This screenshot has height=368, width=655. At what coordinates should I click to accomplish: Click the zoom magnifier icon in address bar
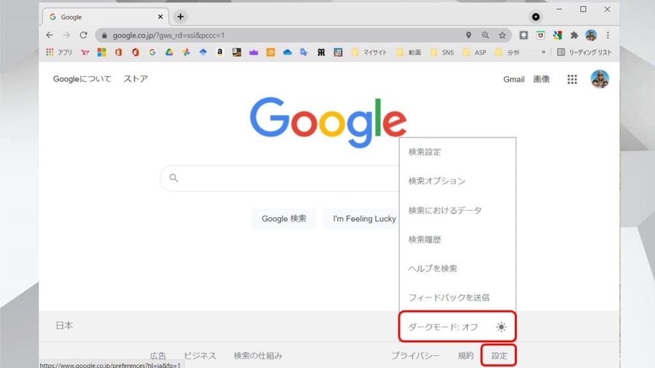click(x=485, y=36)
